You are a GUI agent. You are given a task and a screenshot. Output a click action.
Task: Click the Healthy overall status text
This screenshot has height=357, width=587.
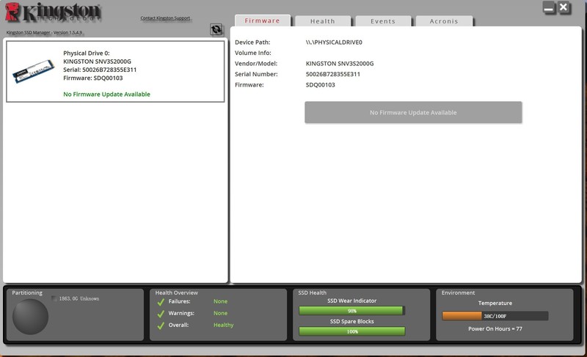pyautogui.click(x=224, y=325)
